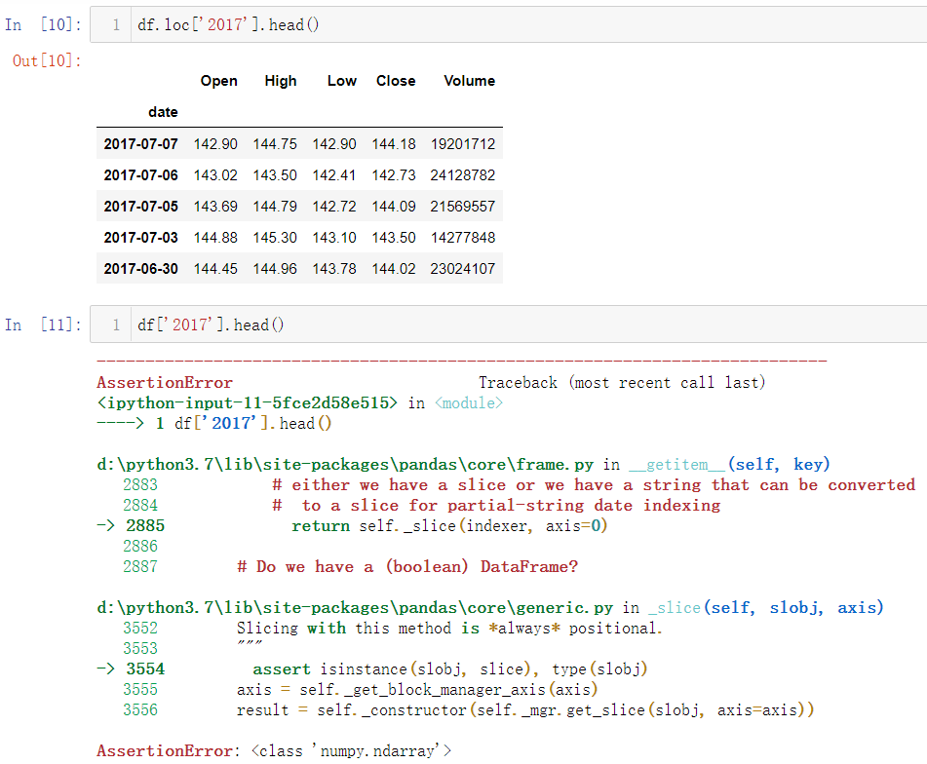Click High value 144.96
Screen dimensions: 927x764
point(275,269)
